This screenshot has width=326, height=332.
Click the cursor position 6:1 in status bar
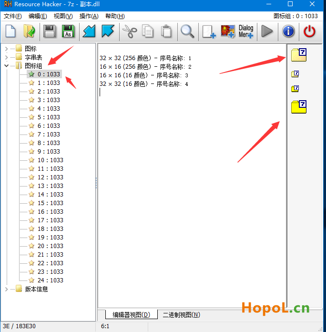coord(105,326)
